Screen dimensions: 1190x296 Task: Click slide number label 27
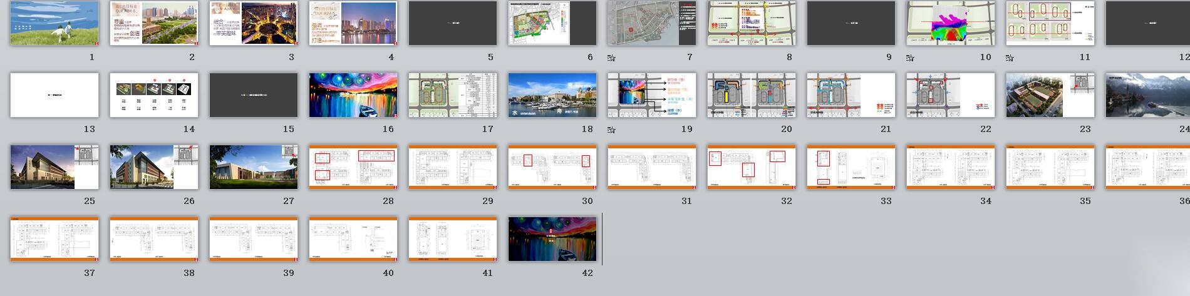pos(288,201)
